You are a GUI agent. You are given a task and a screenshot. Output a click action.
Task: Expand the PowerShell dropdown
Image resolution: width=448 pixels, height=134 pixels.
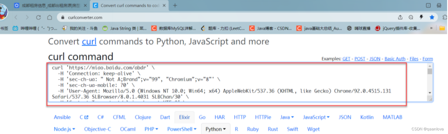click(x=182, y=129)
